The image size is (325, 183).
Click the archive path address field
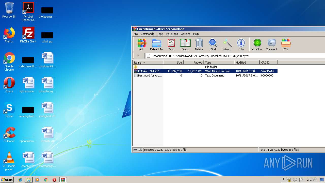pyautogui.click(x=236, y=56)
